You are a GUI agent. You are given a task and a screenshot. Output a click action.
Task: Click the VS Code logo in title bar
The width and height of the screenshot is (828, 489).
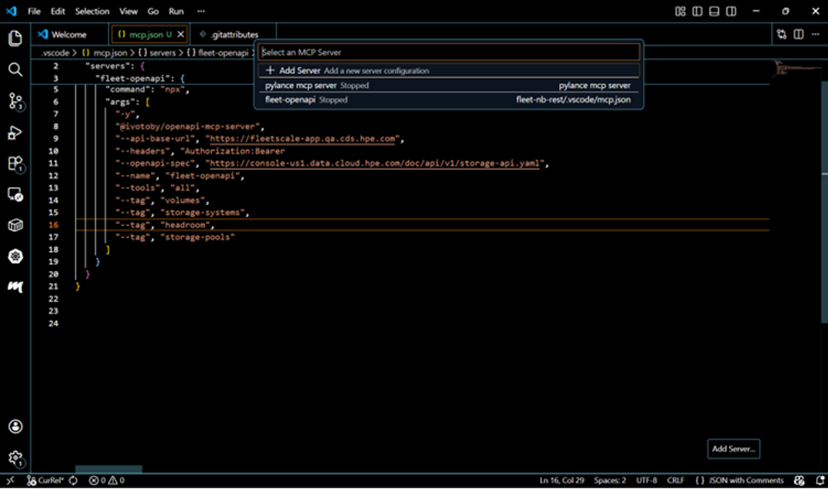tap(11, 11)
